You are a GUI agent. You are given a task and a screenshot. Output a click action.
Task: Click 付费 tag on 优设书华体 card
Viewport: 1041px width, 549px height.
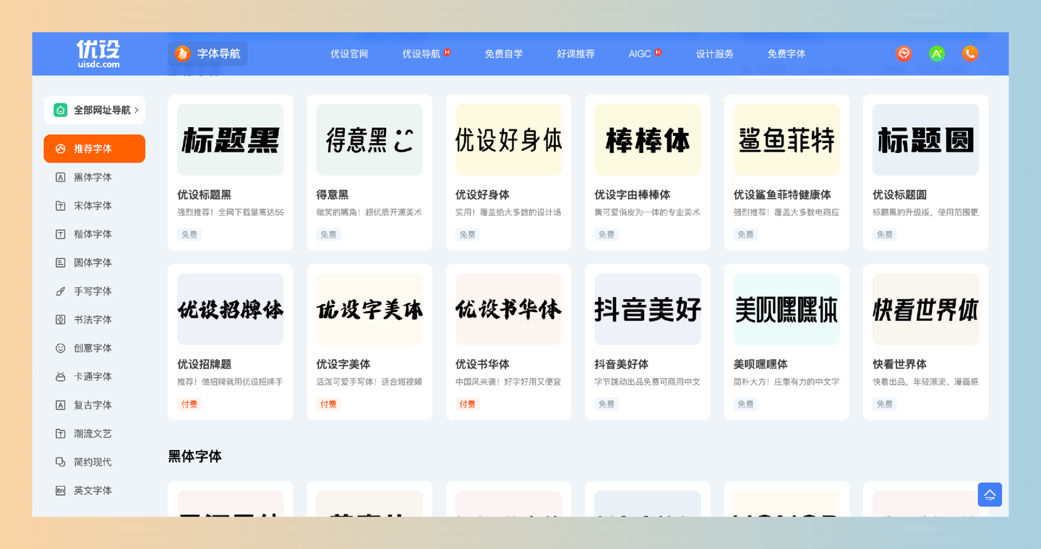[x=468, y=405]
